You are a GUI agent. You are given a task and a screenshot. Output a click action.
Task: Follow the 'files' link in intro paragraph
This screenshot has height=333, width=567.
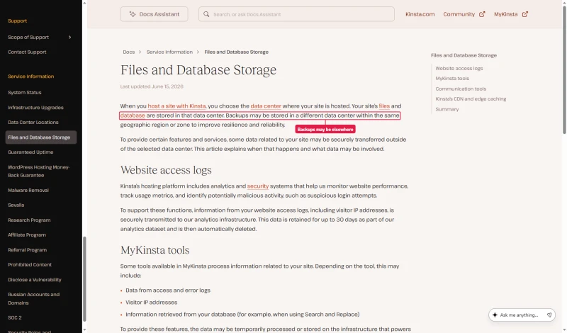(x=384, y=106)
